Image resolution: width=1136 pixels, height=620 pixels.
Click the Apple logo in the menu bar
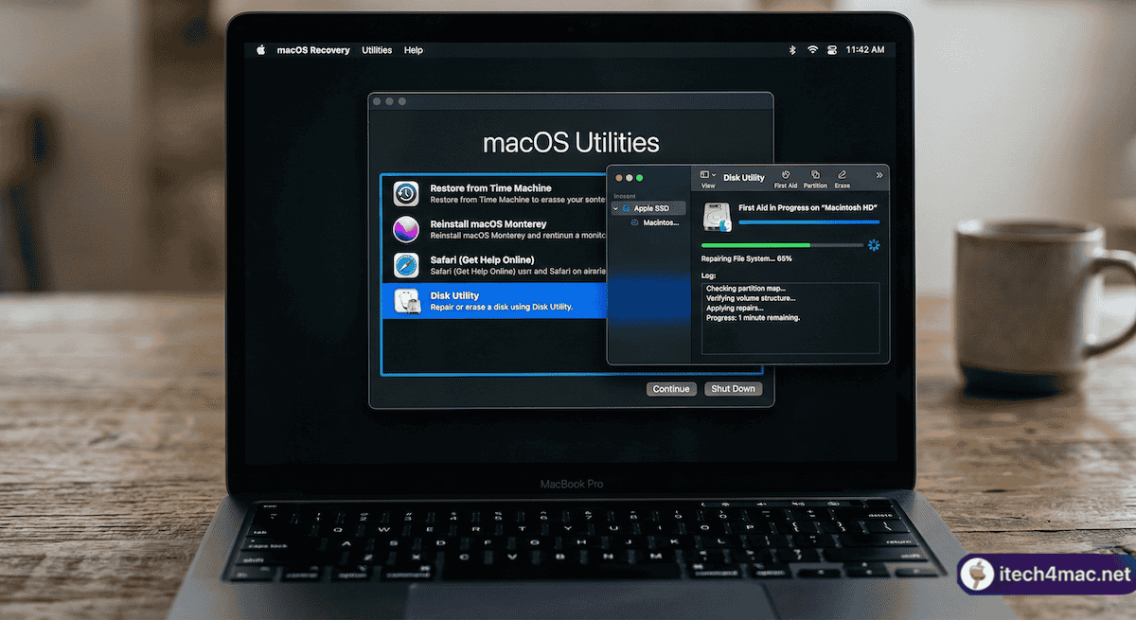tap(260, 50)
